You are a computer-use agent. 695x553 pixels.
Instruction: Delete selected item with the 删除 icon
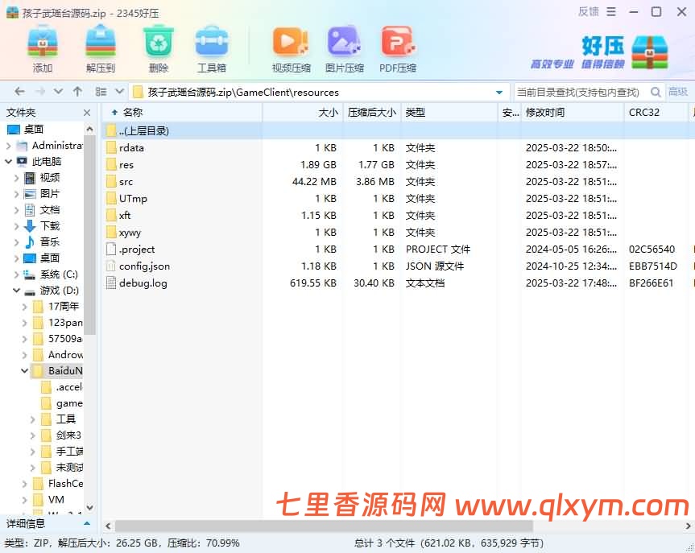point(158,44)
